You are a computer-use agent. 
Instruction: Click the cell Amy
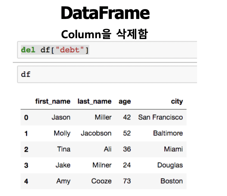63,181
